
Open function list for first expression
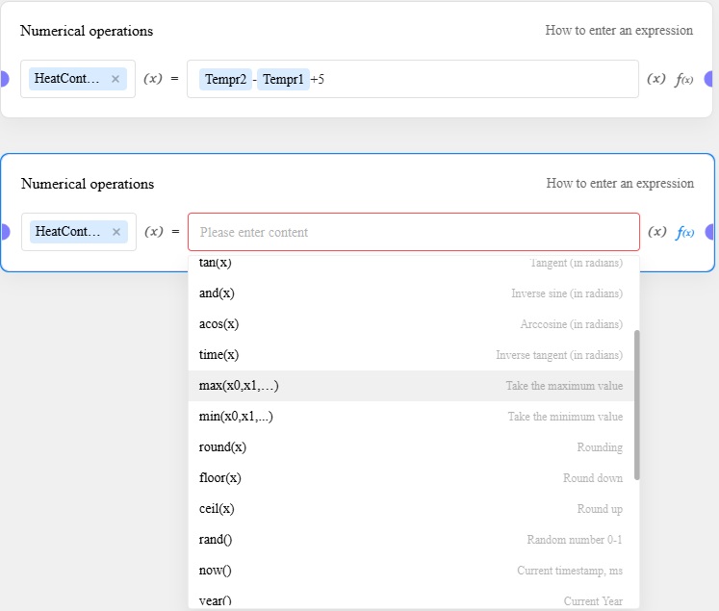(x=684, y=79)
